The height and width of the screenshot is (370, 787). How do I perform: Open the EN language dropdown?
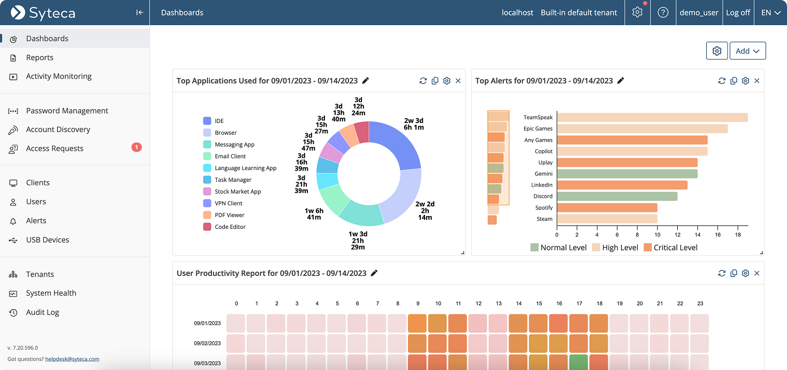771,12
